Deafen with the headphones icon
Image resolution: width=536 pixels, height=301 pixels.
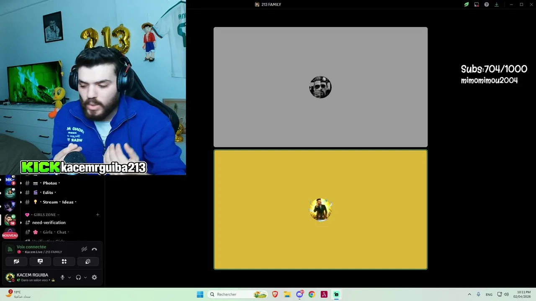coord(78,277)
